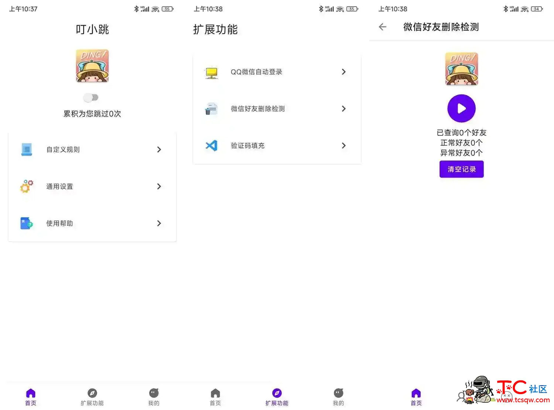Select 通用设置 text label
The width and height of the screenshot is (554, 410).
tap(59, 186)
